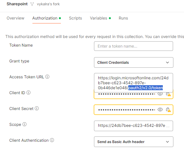Reveal the Client ID value
The image size is (184, 148).
click(x=160, y=94)
